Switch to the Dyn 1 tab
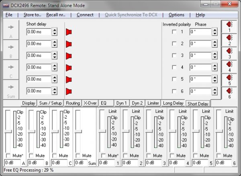241x176 pixels. [121, 103]
